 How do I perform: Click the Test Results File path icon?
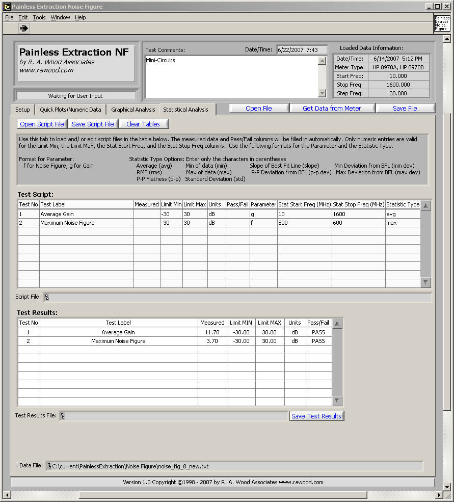(63, 416)
